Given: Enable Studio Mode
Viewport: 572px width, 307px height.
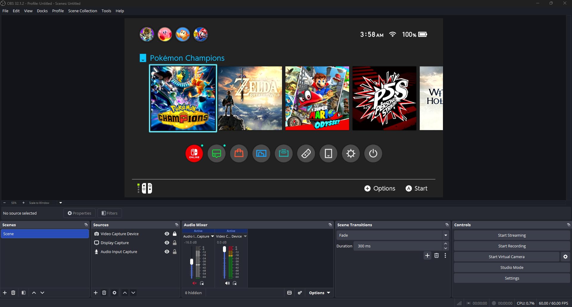Looking at the screenshot, I should tap(512, 267).
